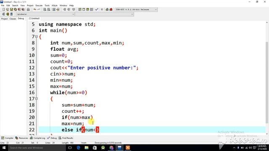Open the compiler set TDM-GCC dropdown
Viewport: 269px width, 151px height.
tap(136, 9)
